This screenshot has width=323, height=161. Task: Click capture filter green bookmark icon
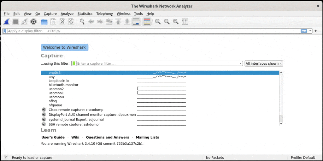tap(74, 63)
